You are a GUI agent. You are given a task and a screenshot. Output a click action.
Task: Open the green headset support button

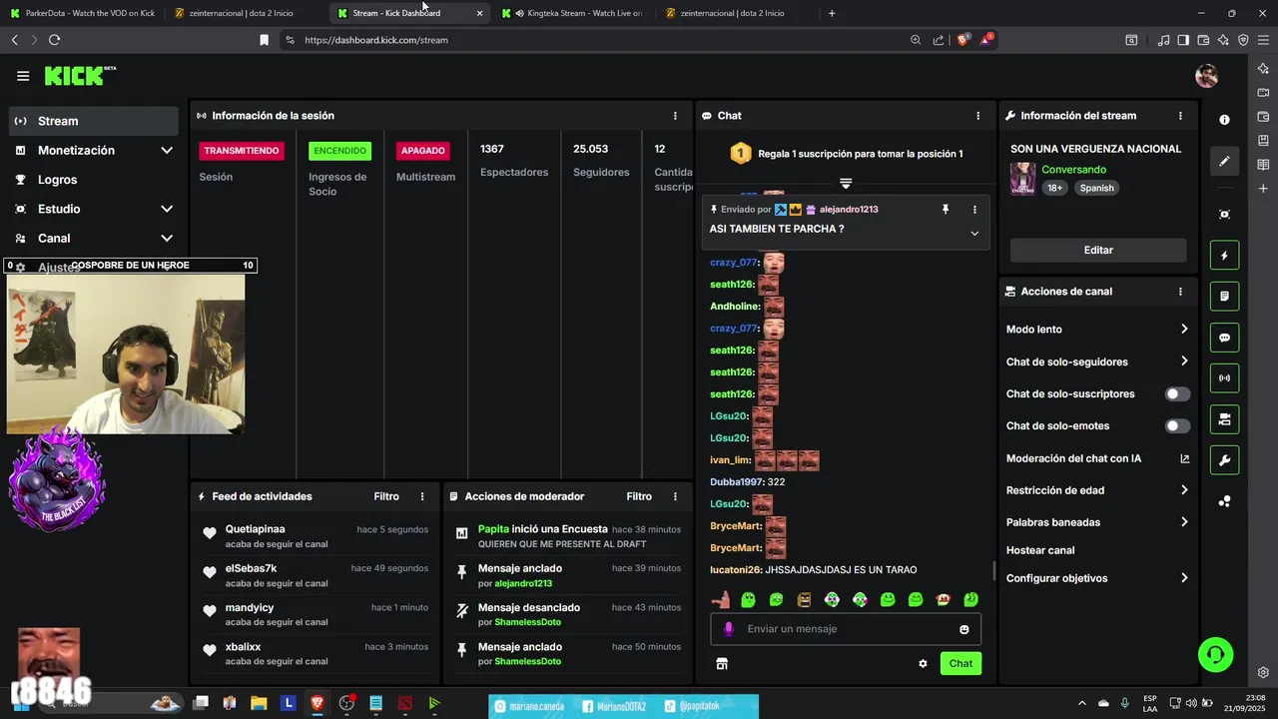tap(1215, 655)
